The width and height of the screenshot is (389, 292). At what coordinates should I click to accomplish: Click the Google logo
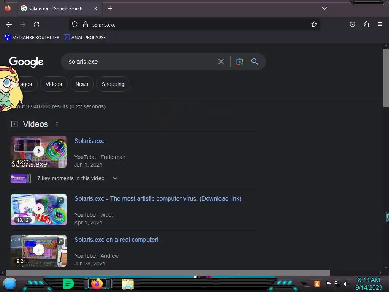(26, 62)
